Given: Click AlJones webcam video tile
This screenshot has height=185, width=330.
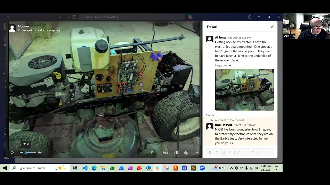Looking at the screenshot, I should (x=307, y=26).
